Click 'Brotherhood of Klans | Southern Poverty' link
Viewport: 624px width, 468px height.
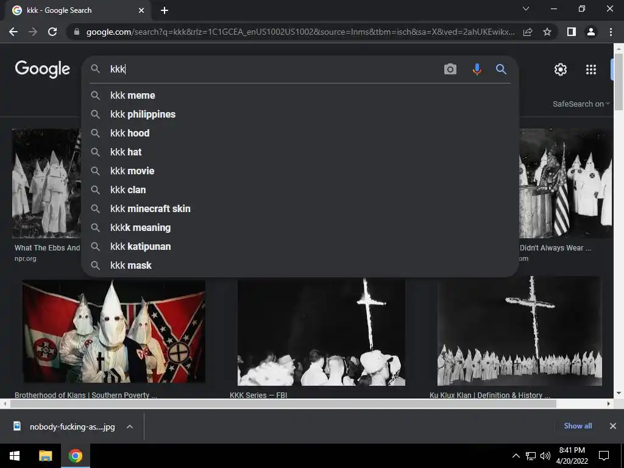click(x=86, y=395)
